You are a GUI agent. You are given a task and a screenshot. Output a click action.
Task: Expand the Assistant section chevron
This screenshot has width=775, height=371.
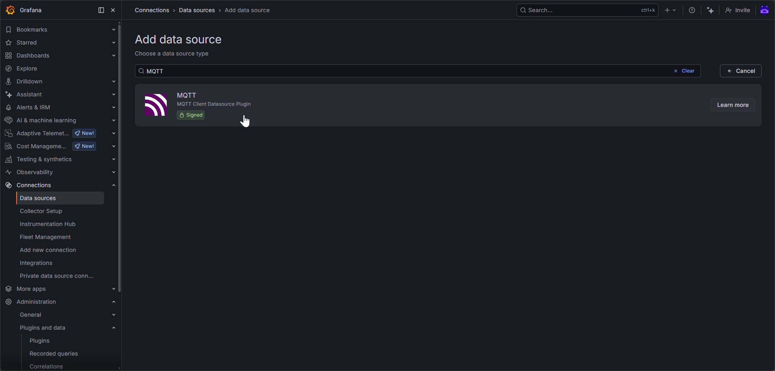(114, 94)
